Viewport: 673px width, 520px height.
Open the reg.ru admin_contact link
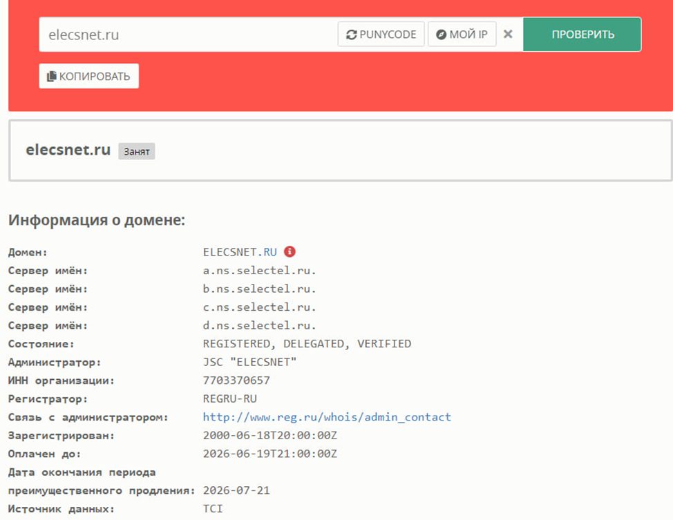pyautogui.click(x=327, y=416)
